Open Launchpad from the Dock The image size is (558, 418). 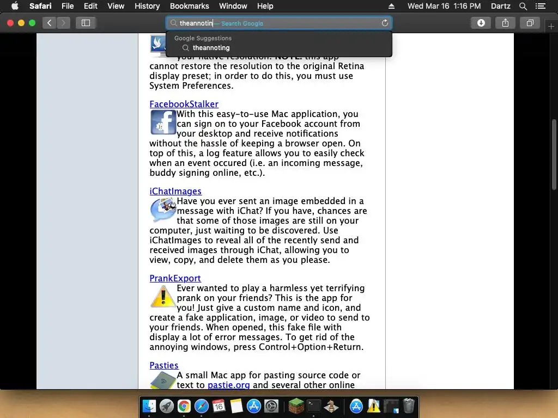(167, 406)
